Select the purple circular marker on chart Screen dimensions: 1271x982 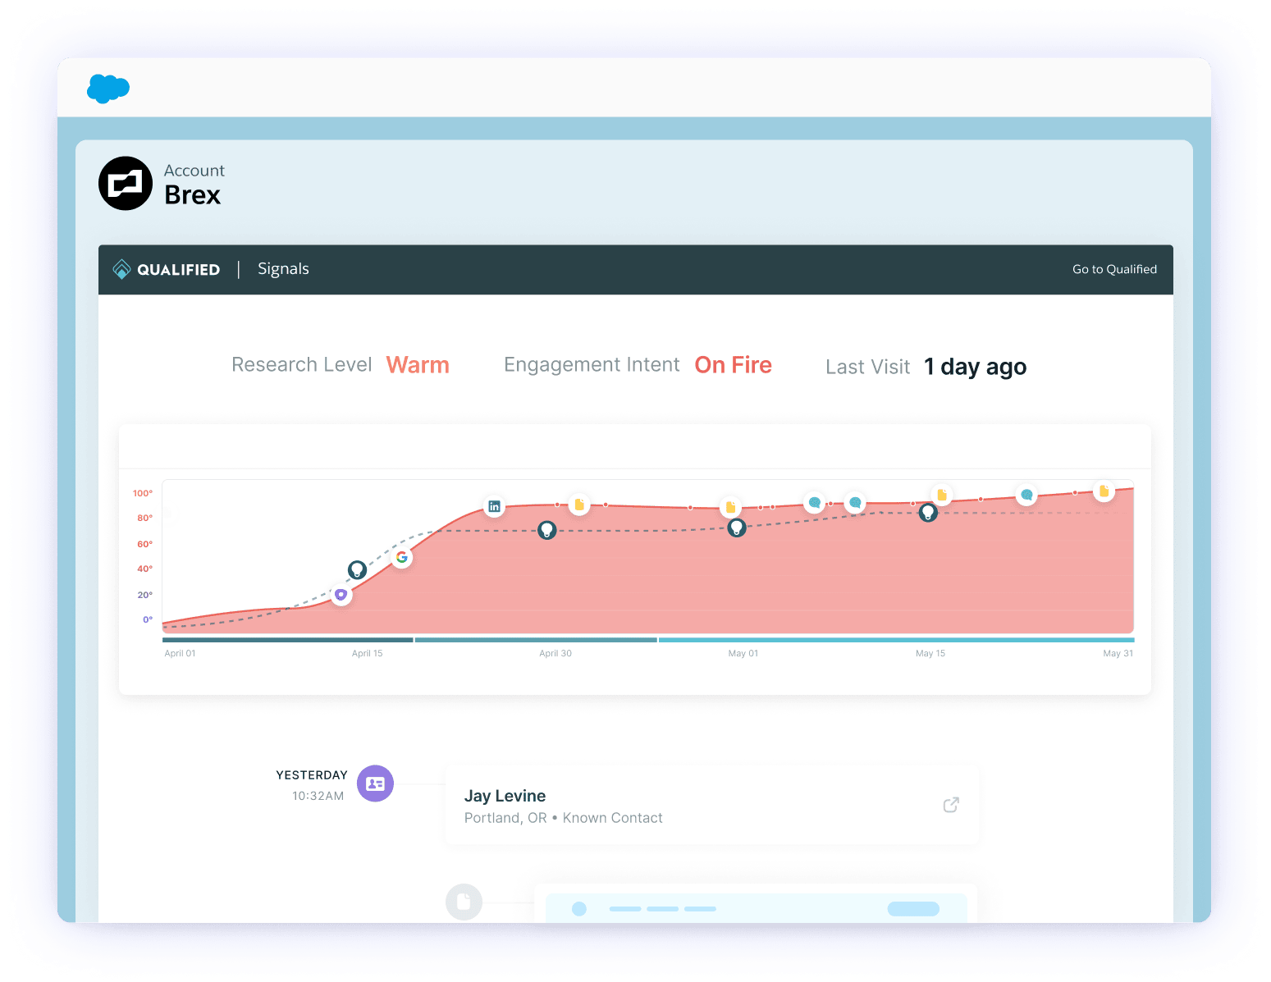(341, 595)
